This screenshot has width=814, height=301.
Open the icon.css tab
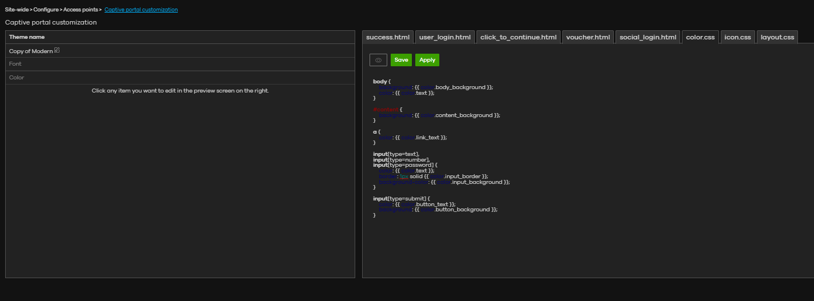(737, 37)
